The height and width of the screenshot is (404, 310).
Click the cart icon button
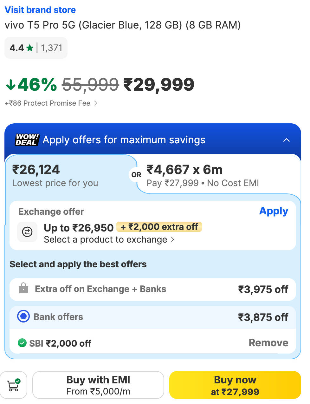[x=13, y=385]
